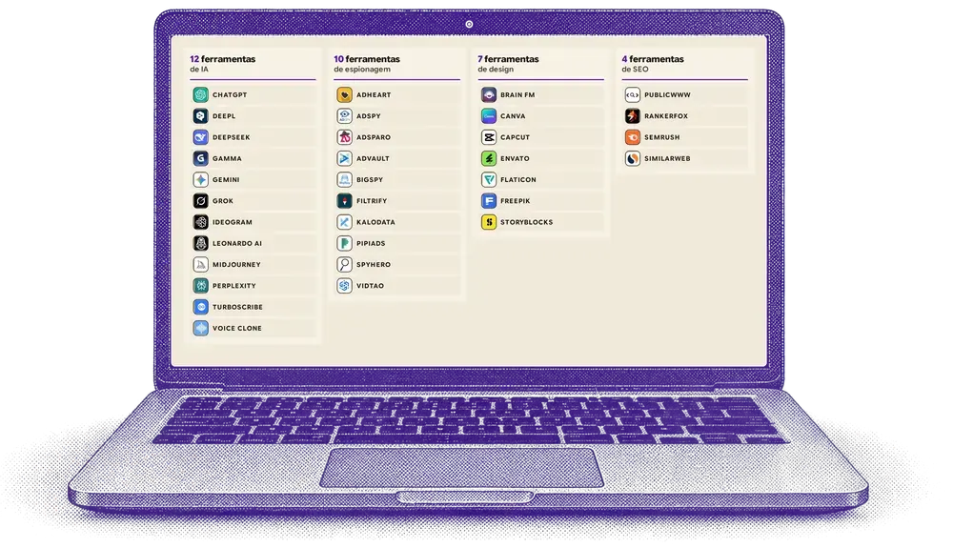Select the Semrush icon
The height and width of the screenshot is (548, 953).
(x=633, y=137)
